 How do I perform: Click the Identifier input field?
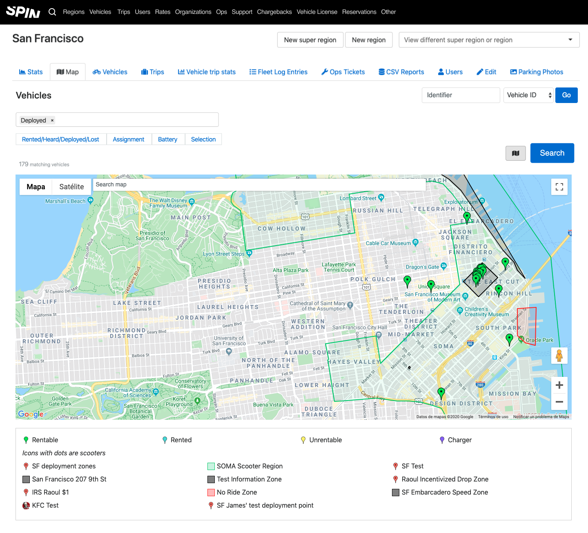click(x=461, y=95)
